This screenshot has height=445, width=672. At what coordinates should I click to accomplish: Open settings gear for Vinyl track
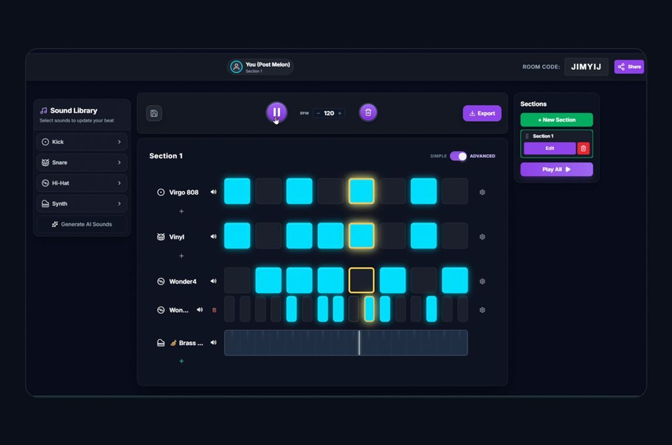coord(482,237)
